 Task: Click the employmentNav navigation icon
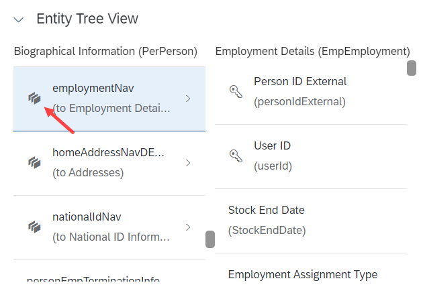[34, 99]
